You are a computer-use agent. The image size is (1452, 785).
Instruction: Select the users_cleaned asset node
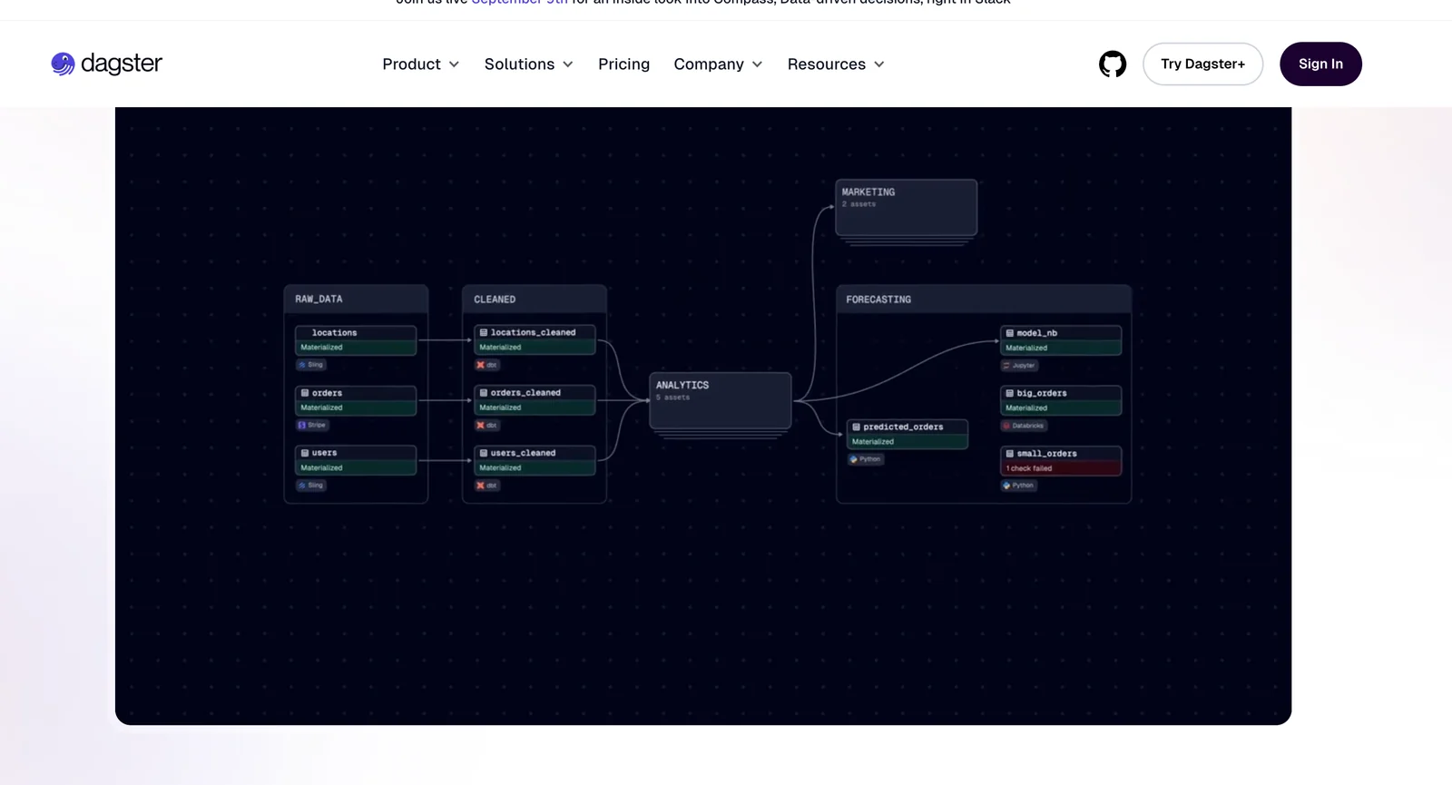click(535, 460)
